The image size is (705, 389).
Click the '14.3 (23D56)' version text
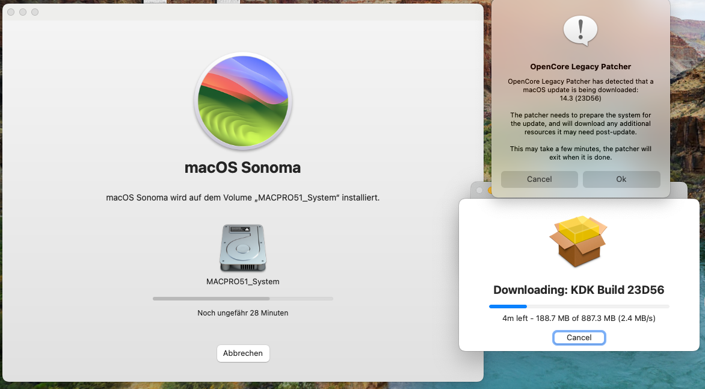(x=580, y=98)
